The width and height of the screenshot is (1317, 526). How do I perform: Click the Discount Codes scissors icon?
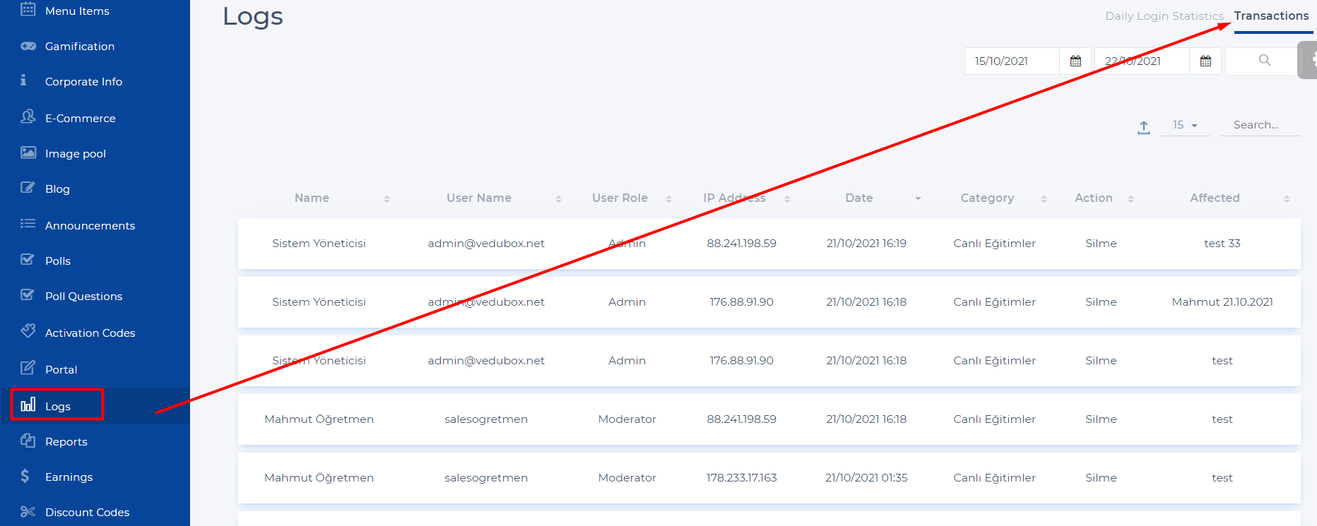tap(28, 512)
